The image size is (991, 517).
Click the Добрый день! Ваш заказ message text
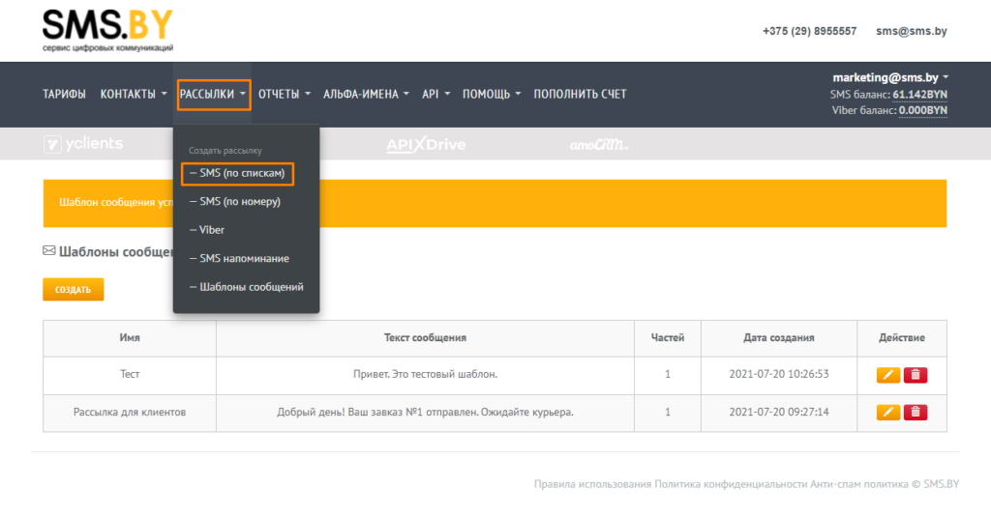tap(426, 413)
